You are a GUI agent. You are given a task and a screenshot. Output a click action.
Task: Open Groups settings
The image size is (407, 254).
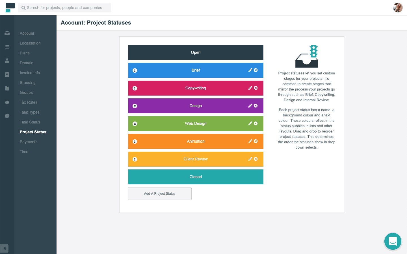pyautogui.click(x=26, y=92)
